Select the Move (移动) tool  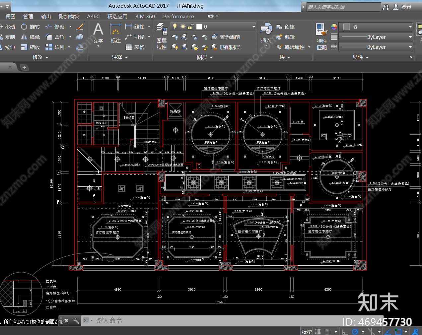point(8,27)
